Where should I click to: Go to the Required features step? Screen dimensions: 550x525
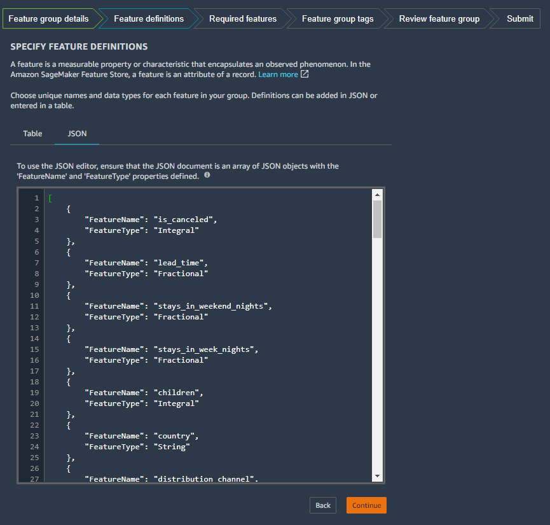(243, 18)
